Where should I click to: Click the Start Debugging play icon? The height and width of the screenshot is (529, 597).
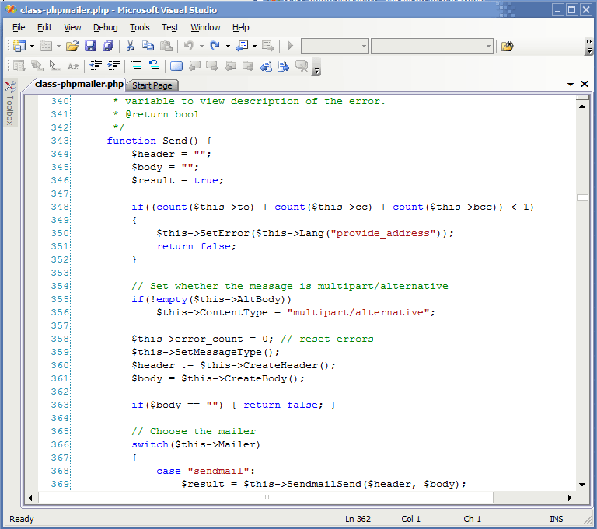click(291, 46)
